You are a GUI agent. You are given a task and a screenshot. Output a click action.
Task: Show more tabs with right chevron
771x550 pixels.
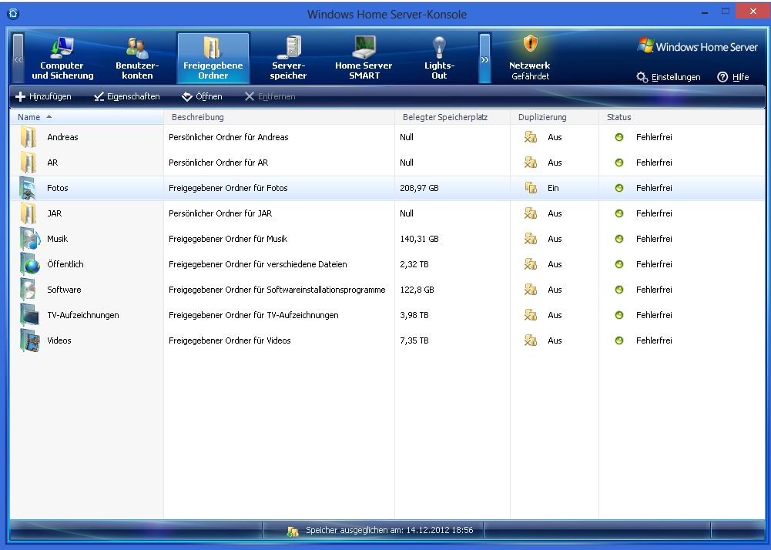point(484,59)
